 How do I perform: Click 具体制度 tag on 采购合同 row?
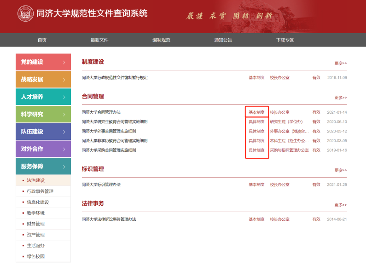256,150
